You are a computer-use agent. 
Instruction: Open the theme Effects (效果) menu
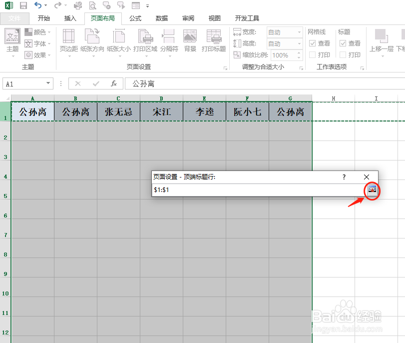pyautogui.click(x=38, y=55)
